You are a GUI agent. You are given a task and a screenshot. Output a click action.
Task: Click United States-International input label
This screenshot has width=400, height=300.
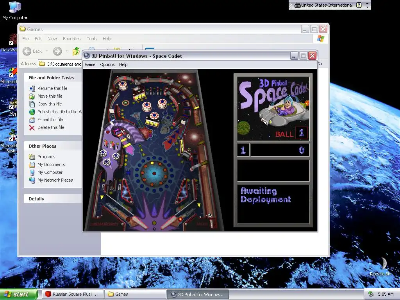327,5
